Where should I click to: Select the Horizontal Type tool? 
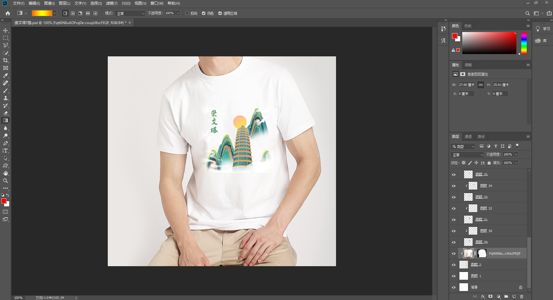(5, 151)
